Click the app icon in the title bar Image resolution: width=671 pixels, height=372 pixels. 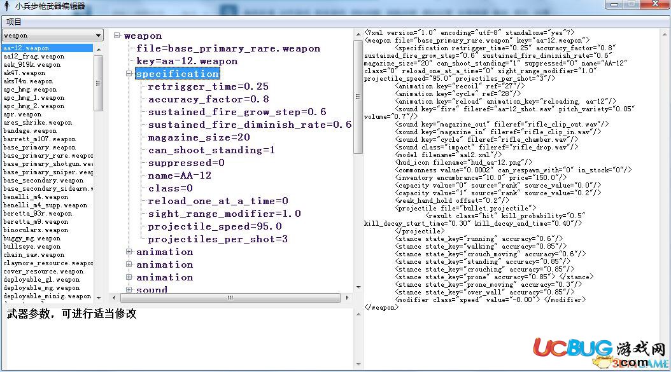click(6, 6)
